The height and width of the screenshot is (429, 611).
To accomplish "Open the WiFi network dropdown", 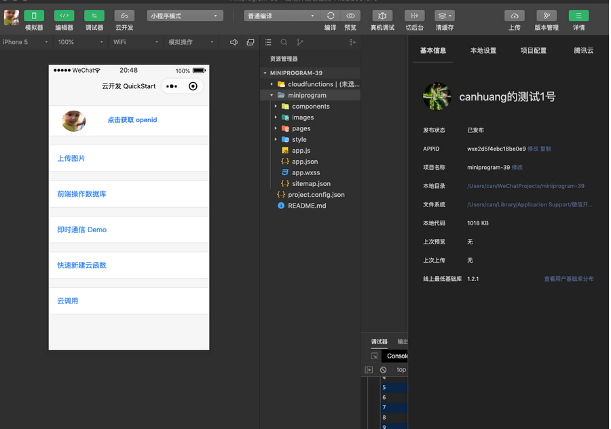I will pyautogui.click(x=135, y=42).
